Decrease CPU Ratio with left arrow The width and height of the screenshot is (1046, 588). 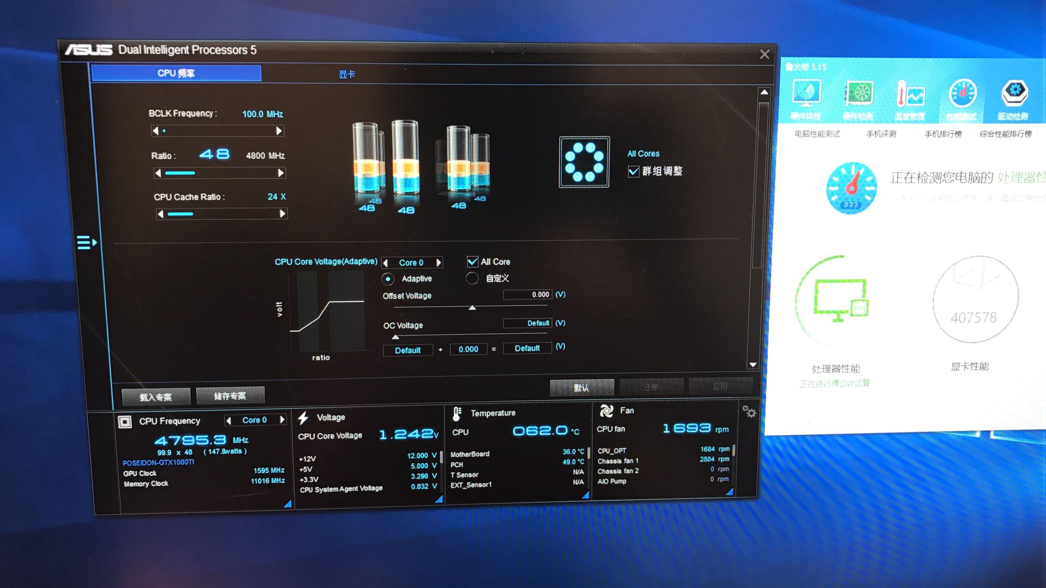pos(158,173)
